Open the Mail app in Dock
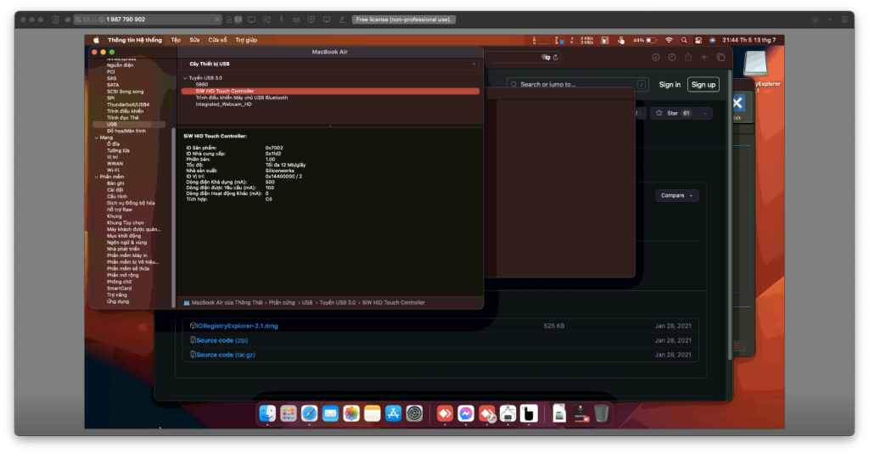 (x=330, y=413)
